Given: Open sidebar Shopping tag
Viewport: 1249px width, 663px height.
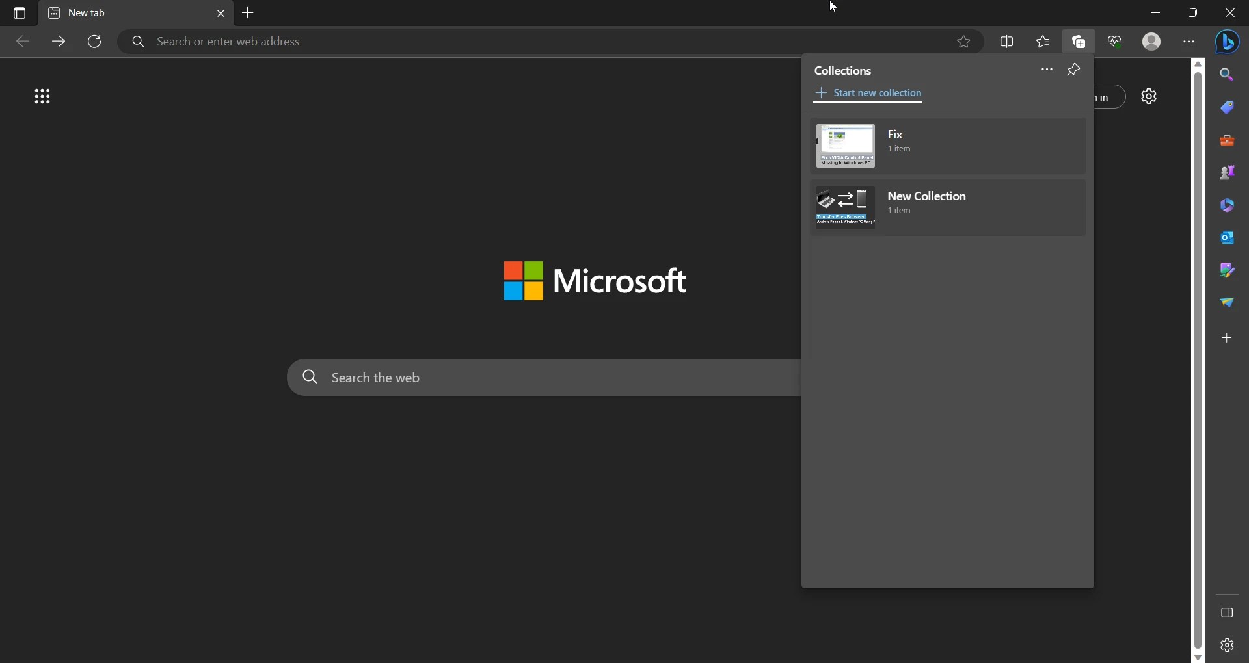Looking at the screenshot, I should (1228, 108).
